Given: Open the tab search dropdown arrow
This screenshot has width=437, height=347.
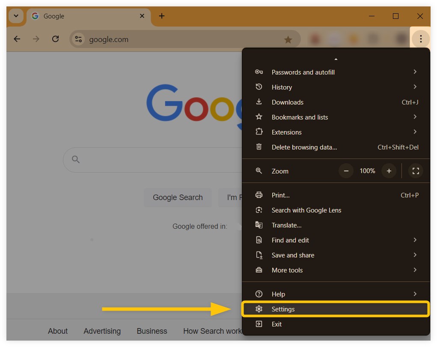Looking at the screenshot, I should point(16,16).
